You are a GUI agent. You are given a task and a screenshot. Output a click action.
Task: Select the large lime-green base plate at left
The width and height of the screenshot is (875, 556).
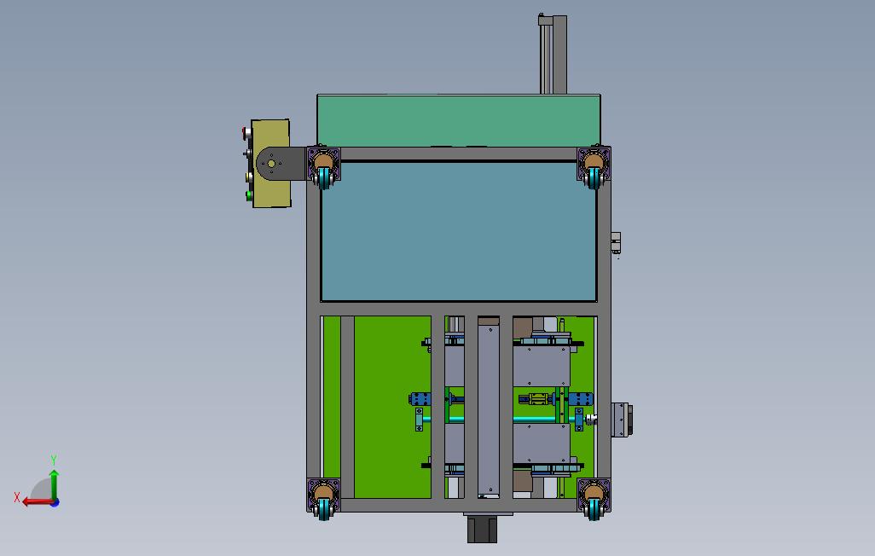(x=393, y=407)
